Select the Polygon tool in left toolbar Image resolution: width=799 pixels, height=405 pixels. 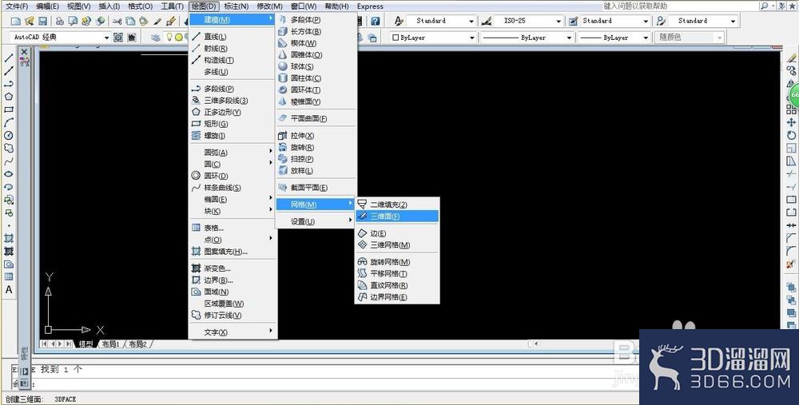tap(9, 97)
